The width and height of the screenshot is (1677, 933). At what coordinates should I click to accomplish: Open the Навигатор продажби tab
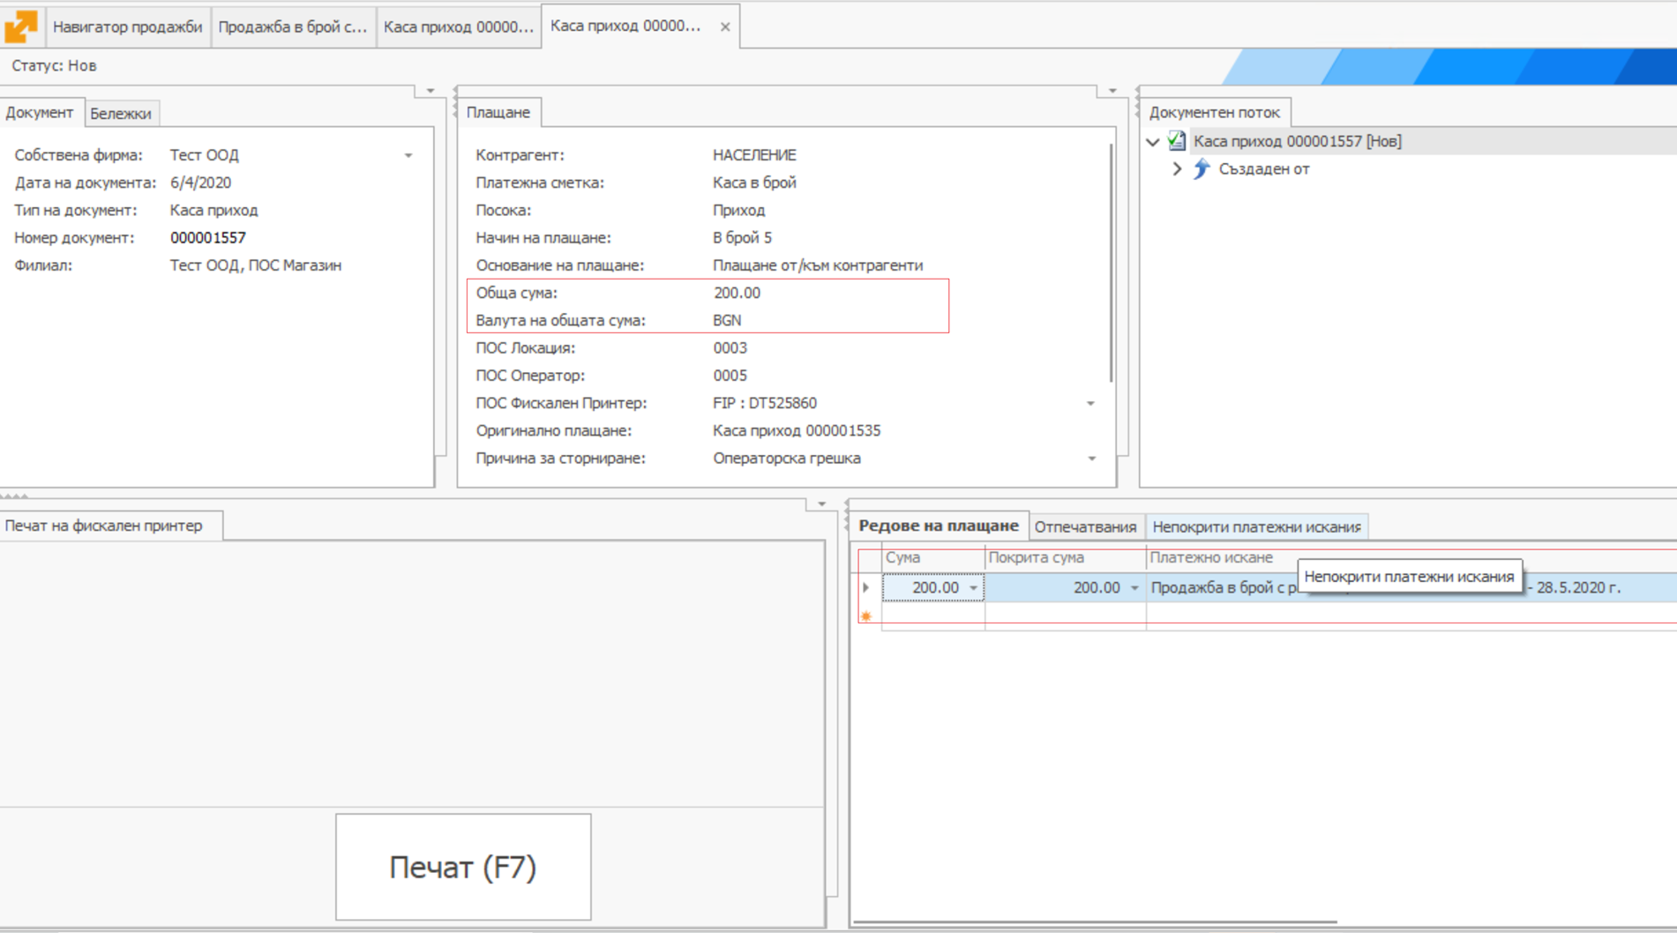[x=128, y=26]
